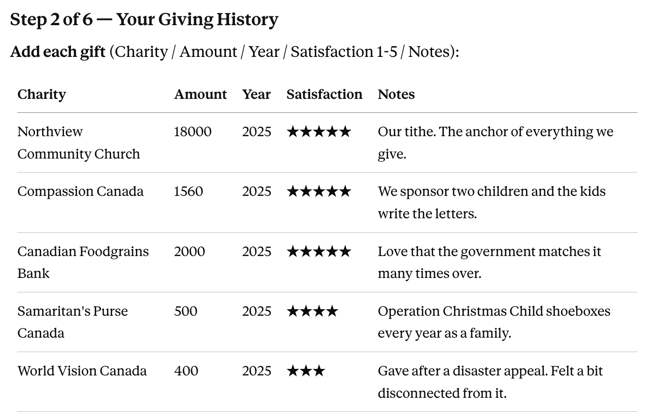Viewport: 654px width, 416px height.
Task: Click World Vision three-star rating
Action: (306, 371)
